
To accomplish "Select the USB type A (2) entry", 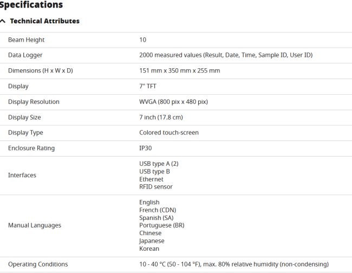I will pyautogui.click(x=159, y=164).
